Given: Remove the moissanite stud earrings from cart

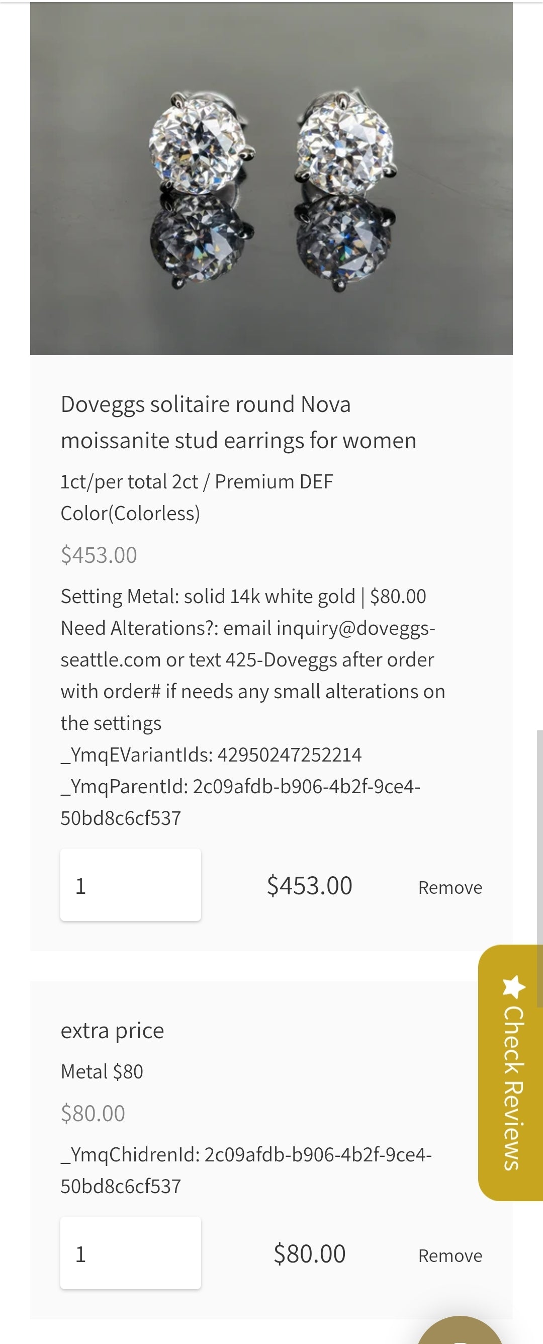Looking at the screenshot, I should [x=450, y=887].
